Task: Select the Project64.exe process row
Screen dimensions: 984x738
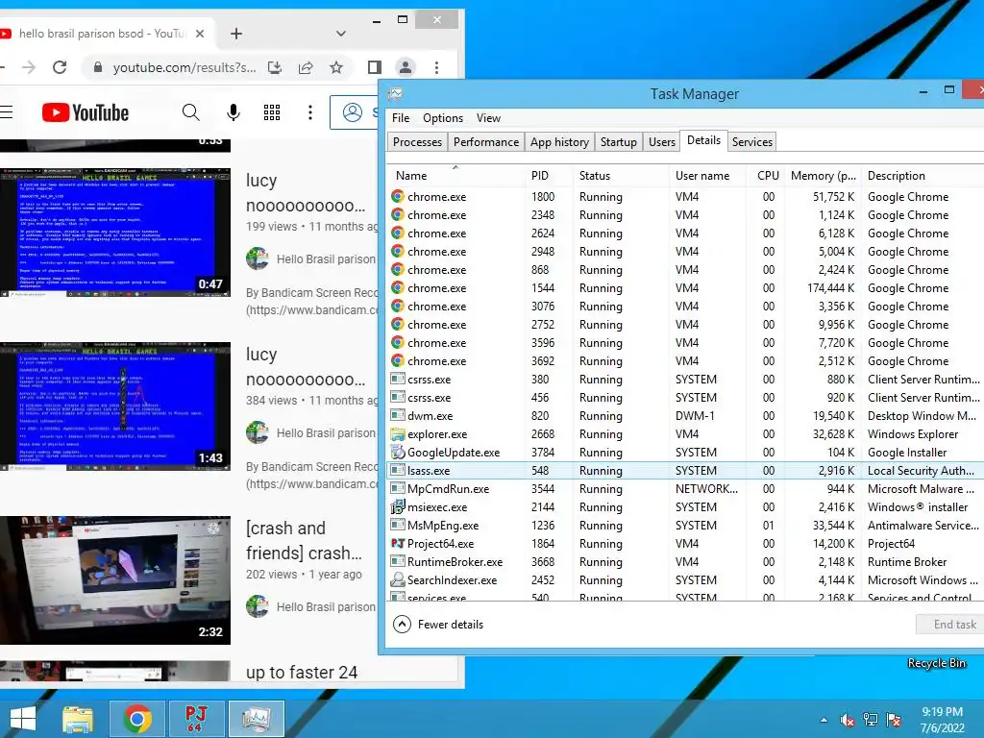Action: click(685, 544)
